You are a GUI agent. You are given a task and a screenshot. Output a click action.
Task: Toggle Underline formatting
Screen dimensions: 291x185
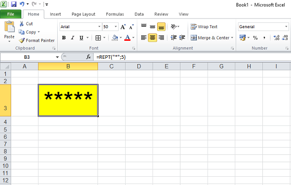(x=81, y=38)
